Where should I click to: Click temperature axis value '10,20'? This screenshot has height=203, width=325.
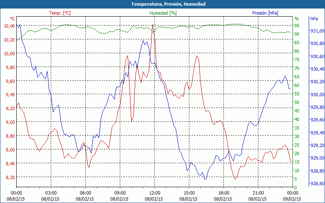(9, 39)
